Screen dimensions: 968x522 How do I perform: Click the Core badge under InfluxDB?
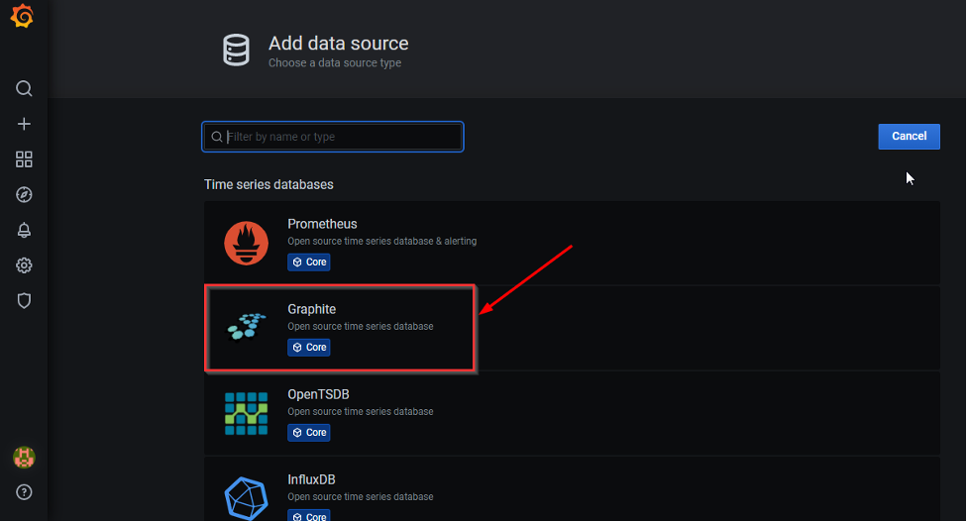(309, 516)
